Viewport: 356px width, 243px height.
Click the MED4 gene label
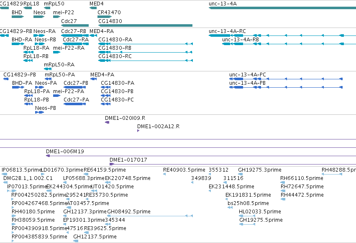tap(97, 4)
